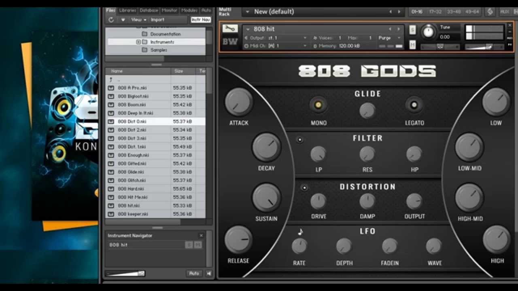Image resolution: width=518 pixels, height=291 pixels.
Task: Click the Glide time knob
Action: [367, 110]
